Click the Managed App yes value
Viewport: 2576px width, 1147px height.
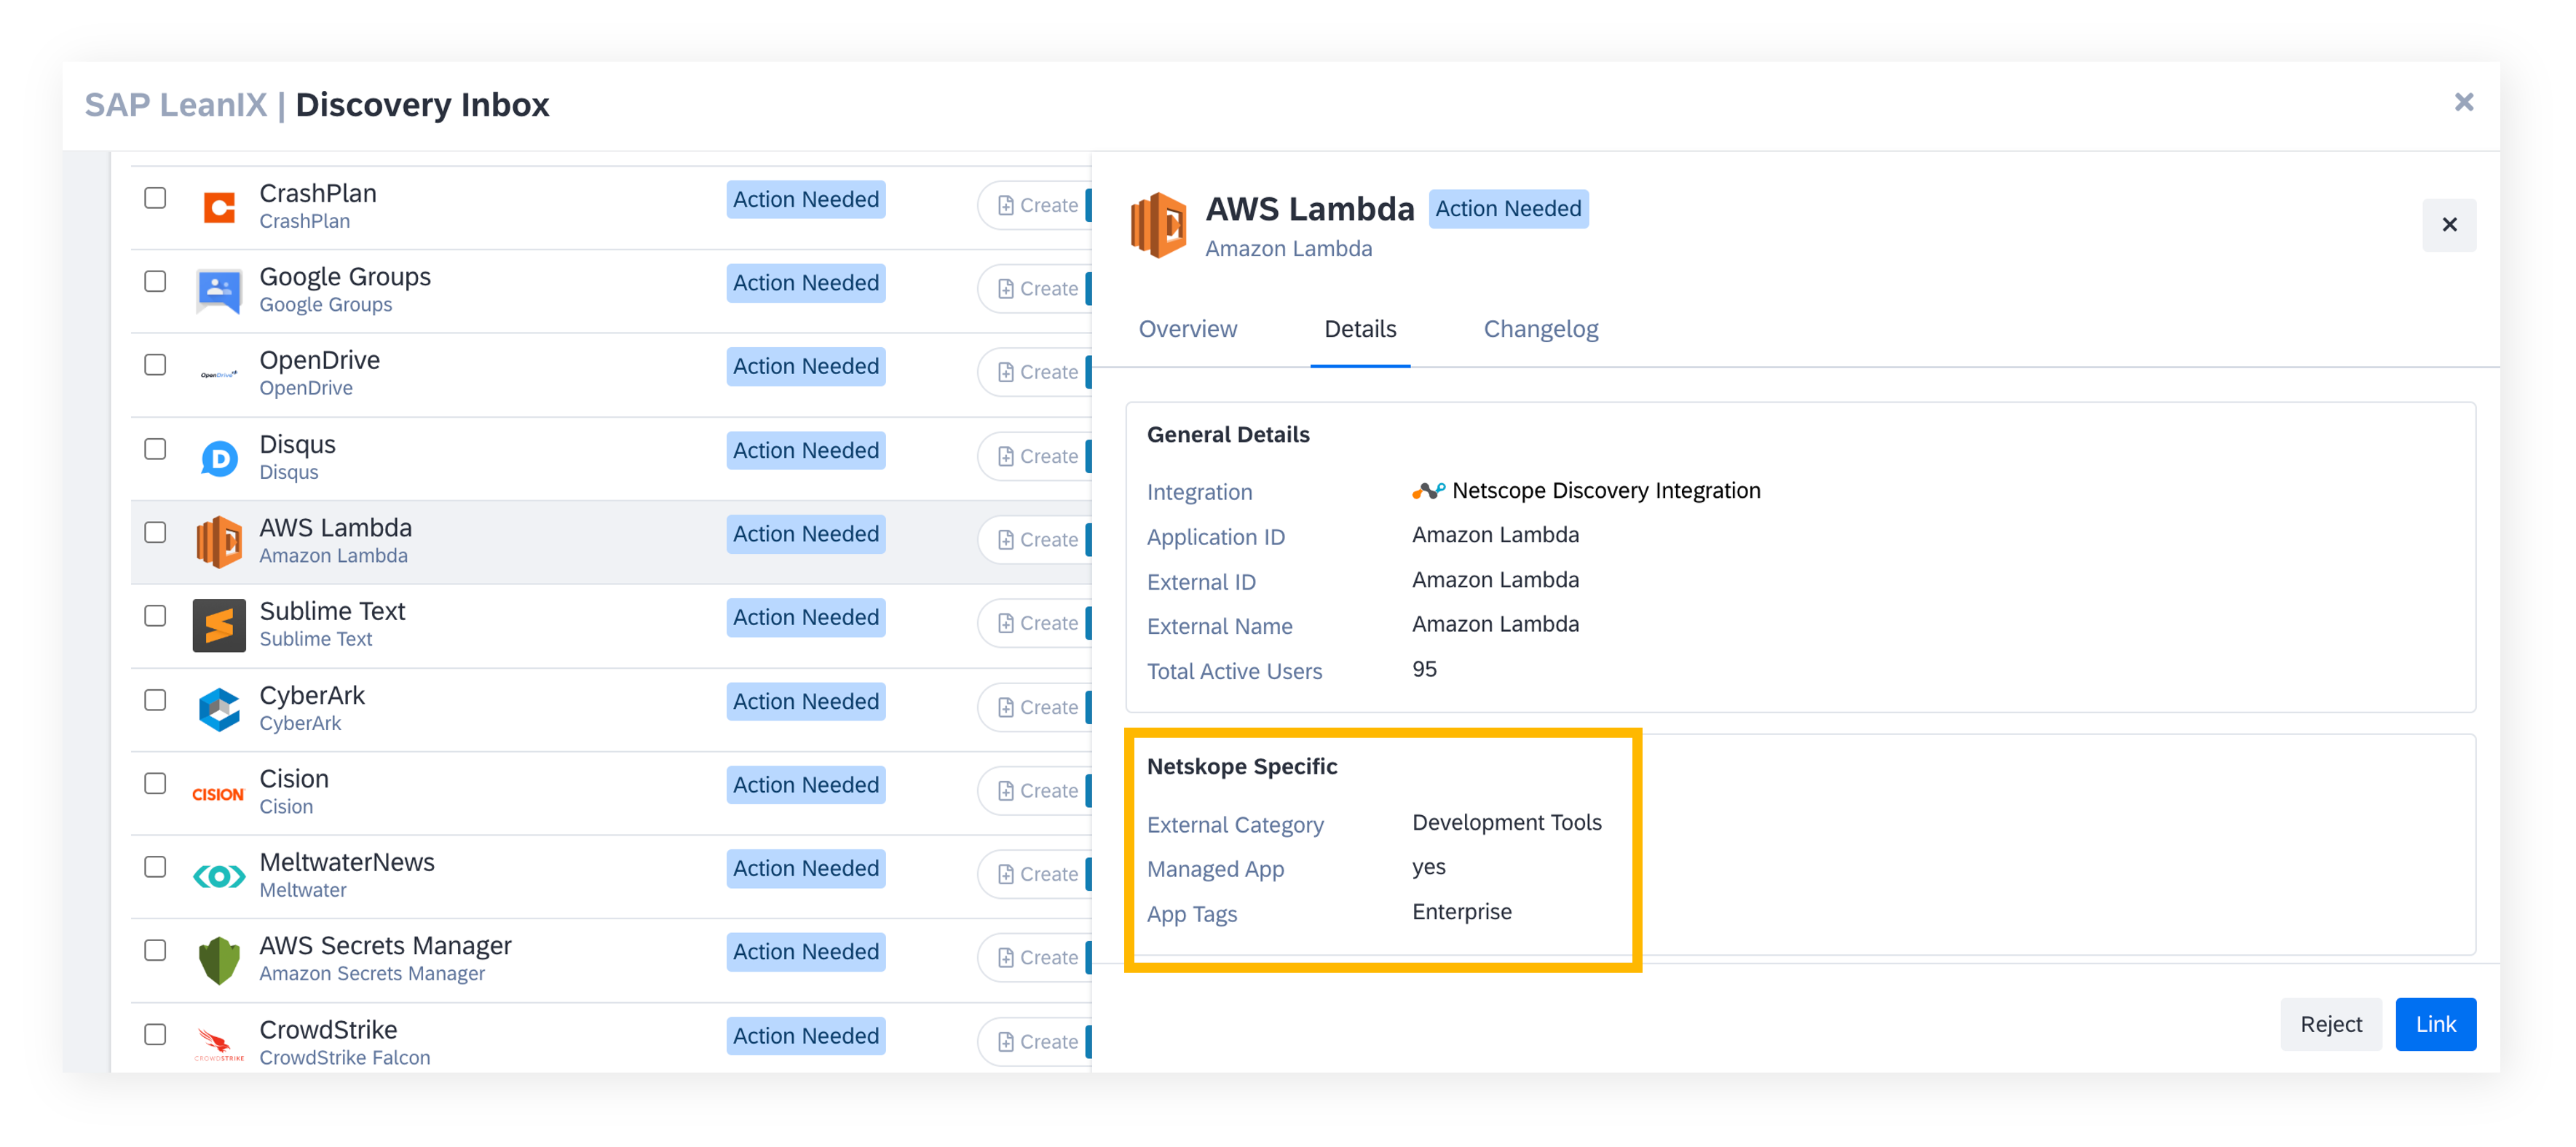tap(1428, 868)
